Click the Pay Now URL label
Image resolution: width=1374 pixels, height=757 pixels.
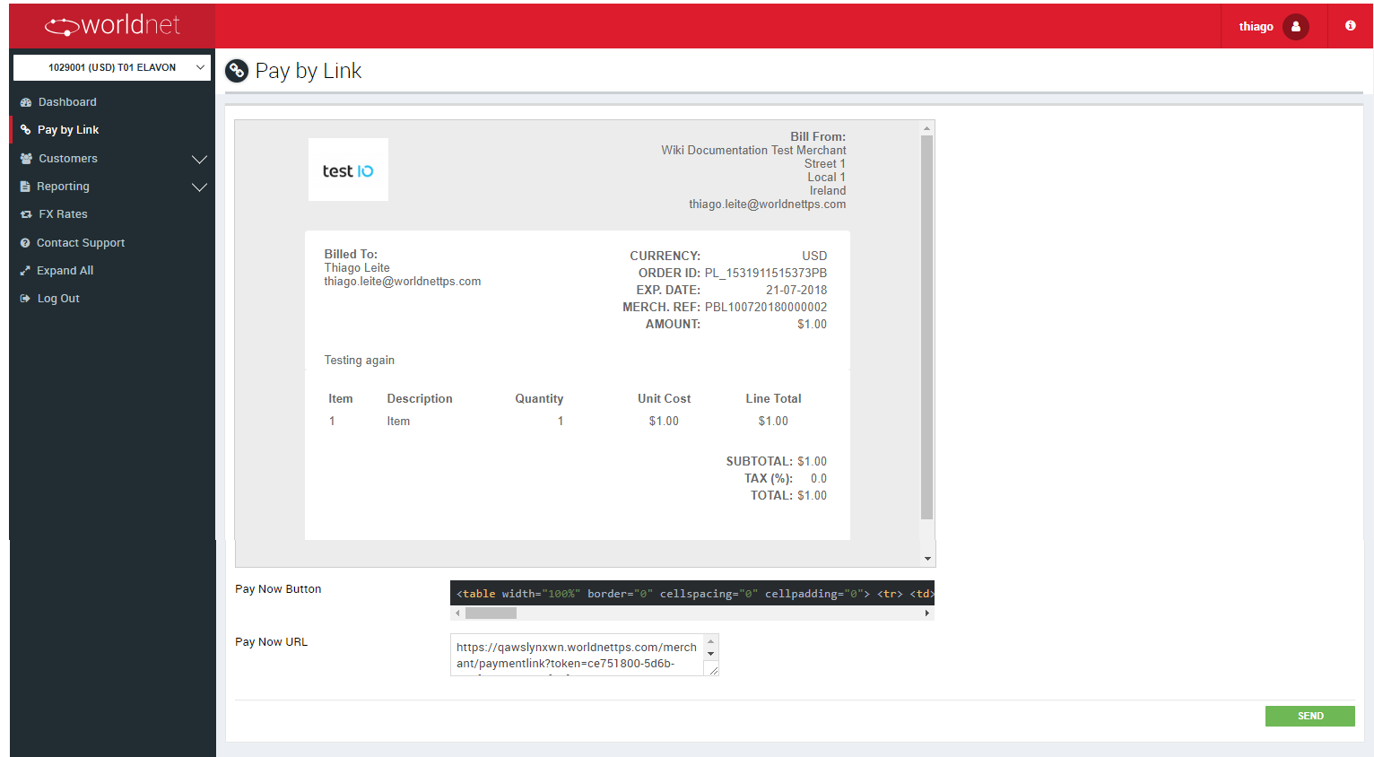(x=272, y=642)
